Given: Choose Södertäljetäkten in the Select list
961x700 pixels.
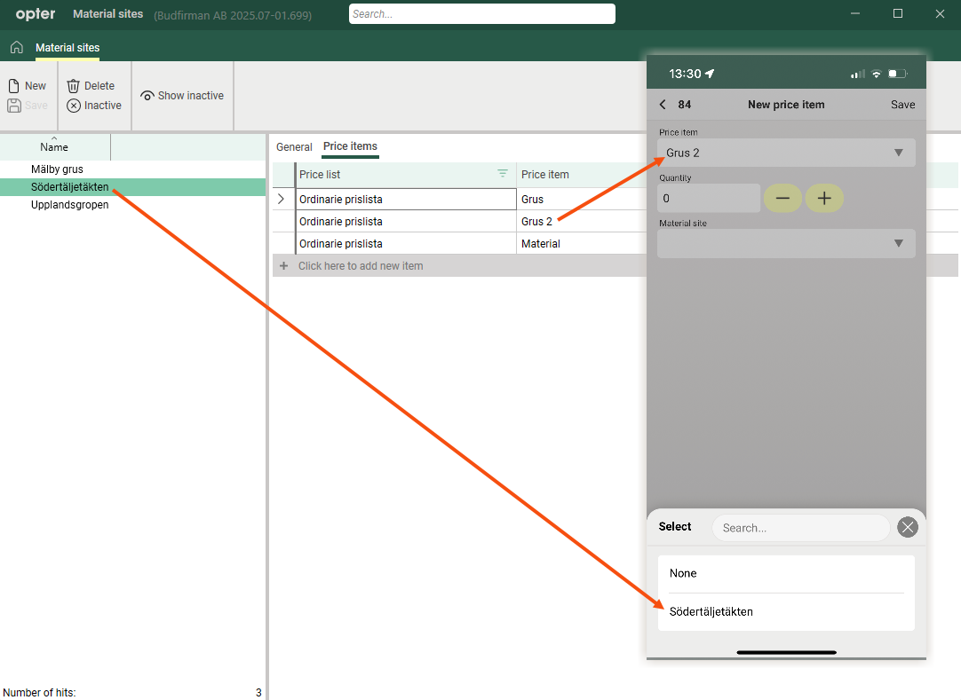Looking at the screenshot, I should point(711,612).
